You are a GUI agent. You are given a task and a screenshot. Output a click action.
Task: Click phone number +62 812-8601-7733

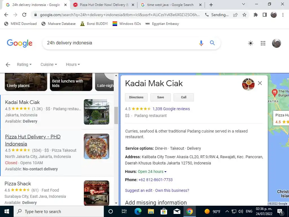(x=156, y=180)
